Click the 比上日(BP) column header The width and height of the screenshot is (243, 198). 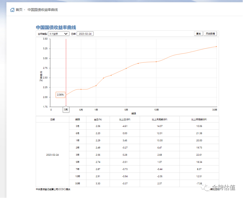(125, 120)
